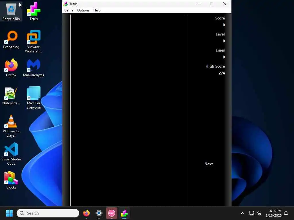Select the Visual Studio Code desktop shortcut
This screenshot has height=220, width=294.
tap(11, 154)
